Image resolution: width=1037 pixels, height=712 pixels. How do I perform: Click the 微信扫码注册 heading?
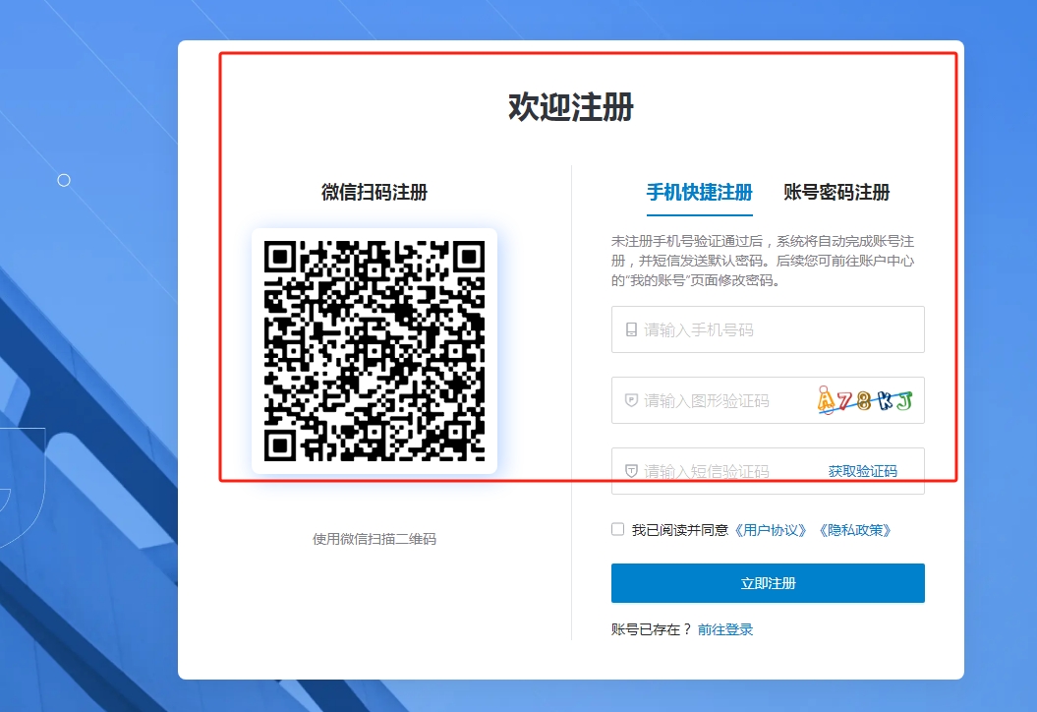(x=374, y=193)
